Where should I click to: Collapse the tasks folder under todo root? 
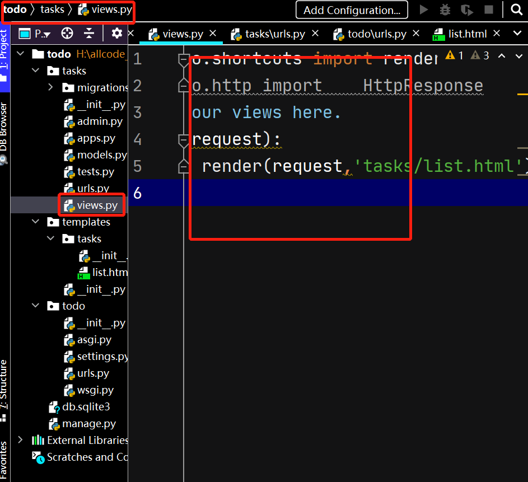pyautogui.click(x=35, y=71)
